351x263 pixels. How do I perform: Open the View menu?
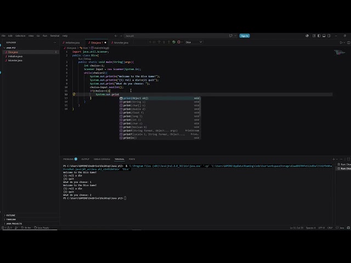pyautogui.click(x=31, y=36)
